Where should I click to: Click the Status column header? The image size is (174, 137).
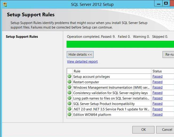coord(163,71)
